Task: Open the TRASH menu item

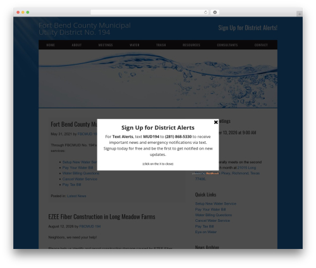Action: click(x=161, y=45)
